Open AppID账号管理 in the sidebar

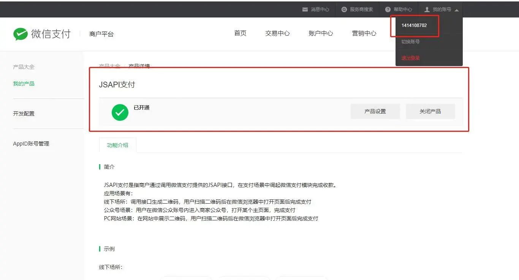click(x=31, y=144)
